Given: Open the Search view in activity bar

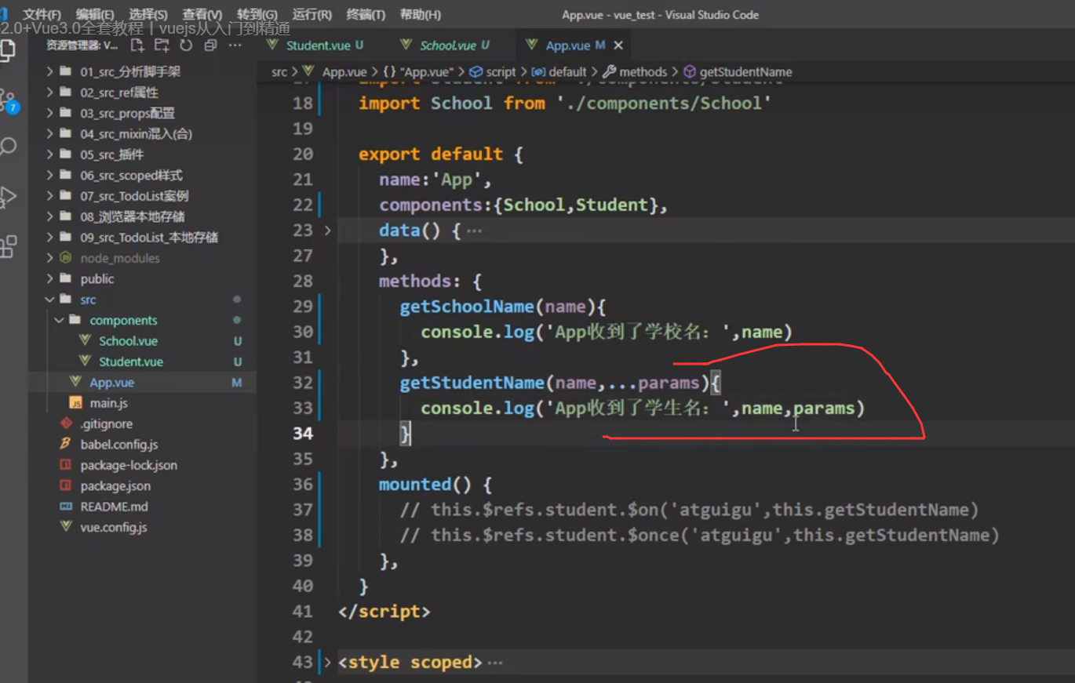Looking at the screenshot, I should (x=9, y=147).
